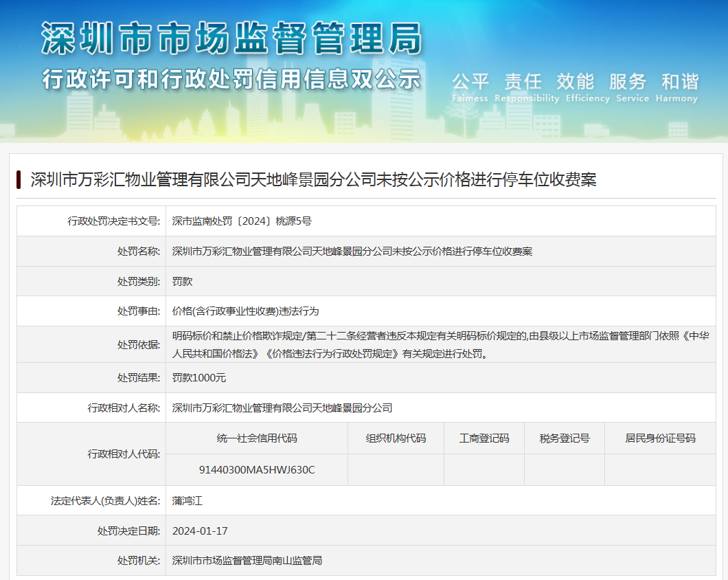Click the penalty result 罚款1000元
The width and height of the screenshot is (728, 580).
199,378
